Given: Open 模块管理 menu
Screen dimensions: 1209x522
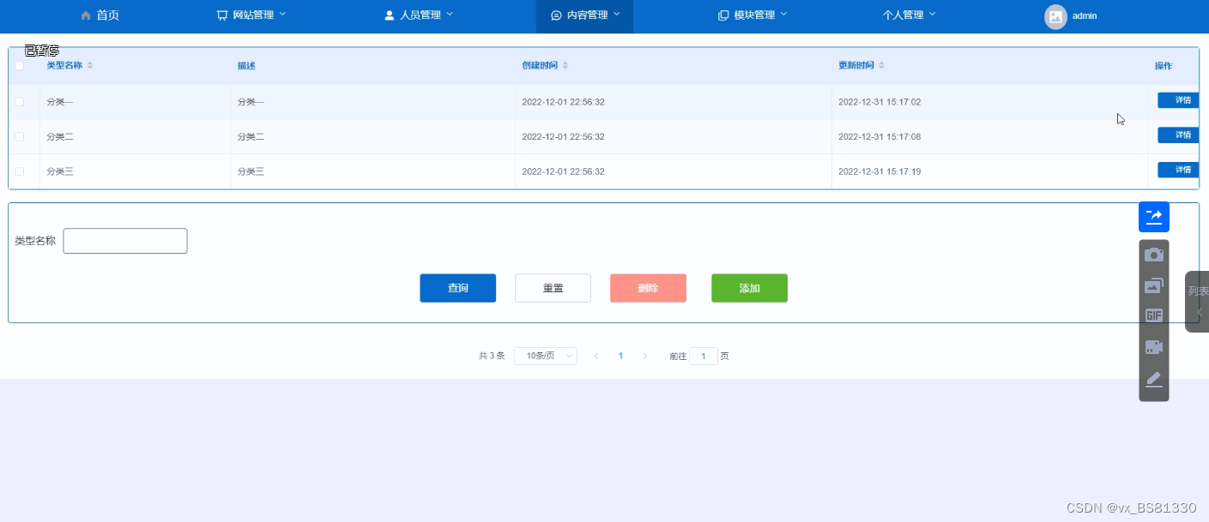Looking at the screenshot, I should [x=753, y=15].
